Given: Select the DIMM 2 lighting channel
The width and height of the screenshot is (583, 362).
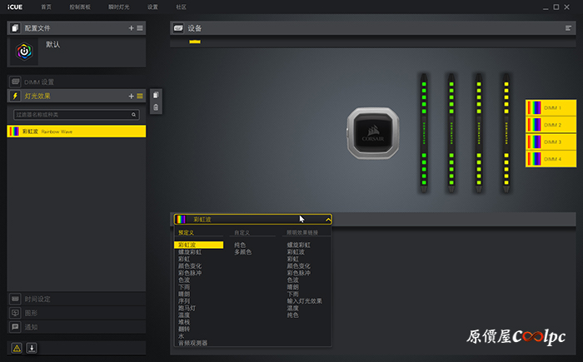Looking at the screenshot, I should point(551,125).
